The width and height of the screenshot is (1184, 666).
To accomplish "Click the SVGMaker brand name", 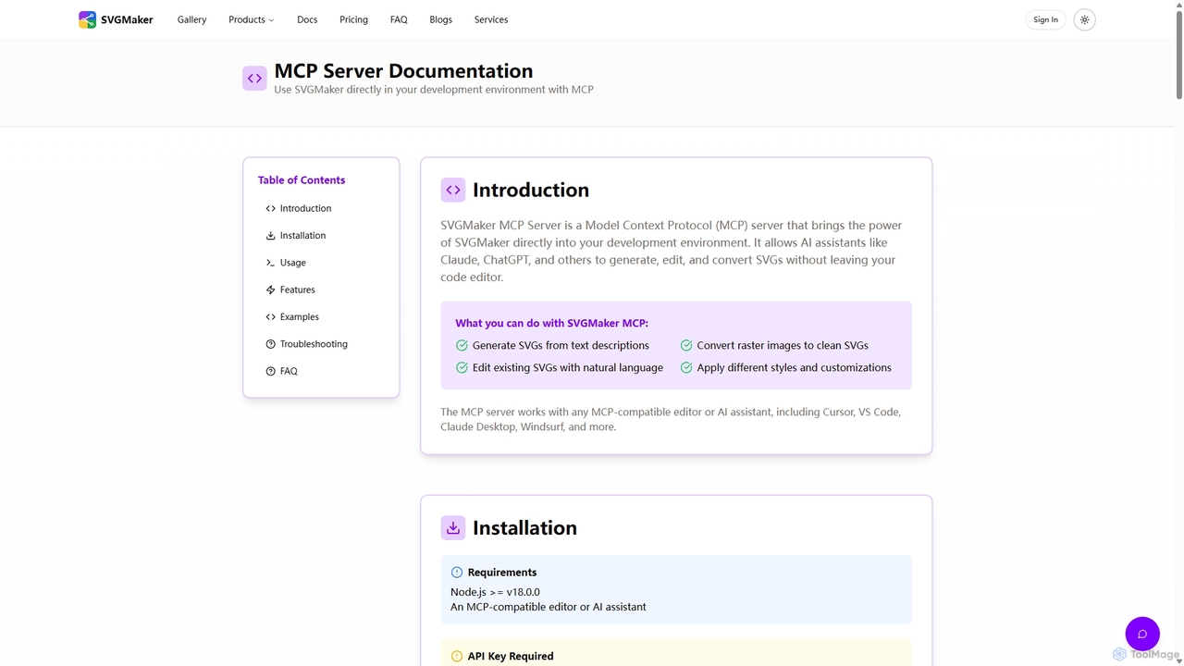I will click(x=127, y=19).
